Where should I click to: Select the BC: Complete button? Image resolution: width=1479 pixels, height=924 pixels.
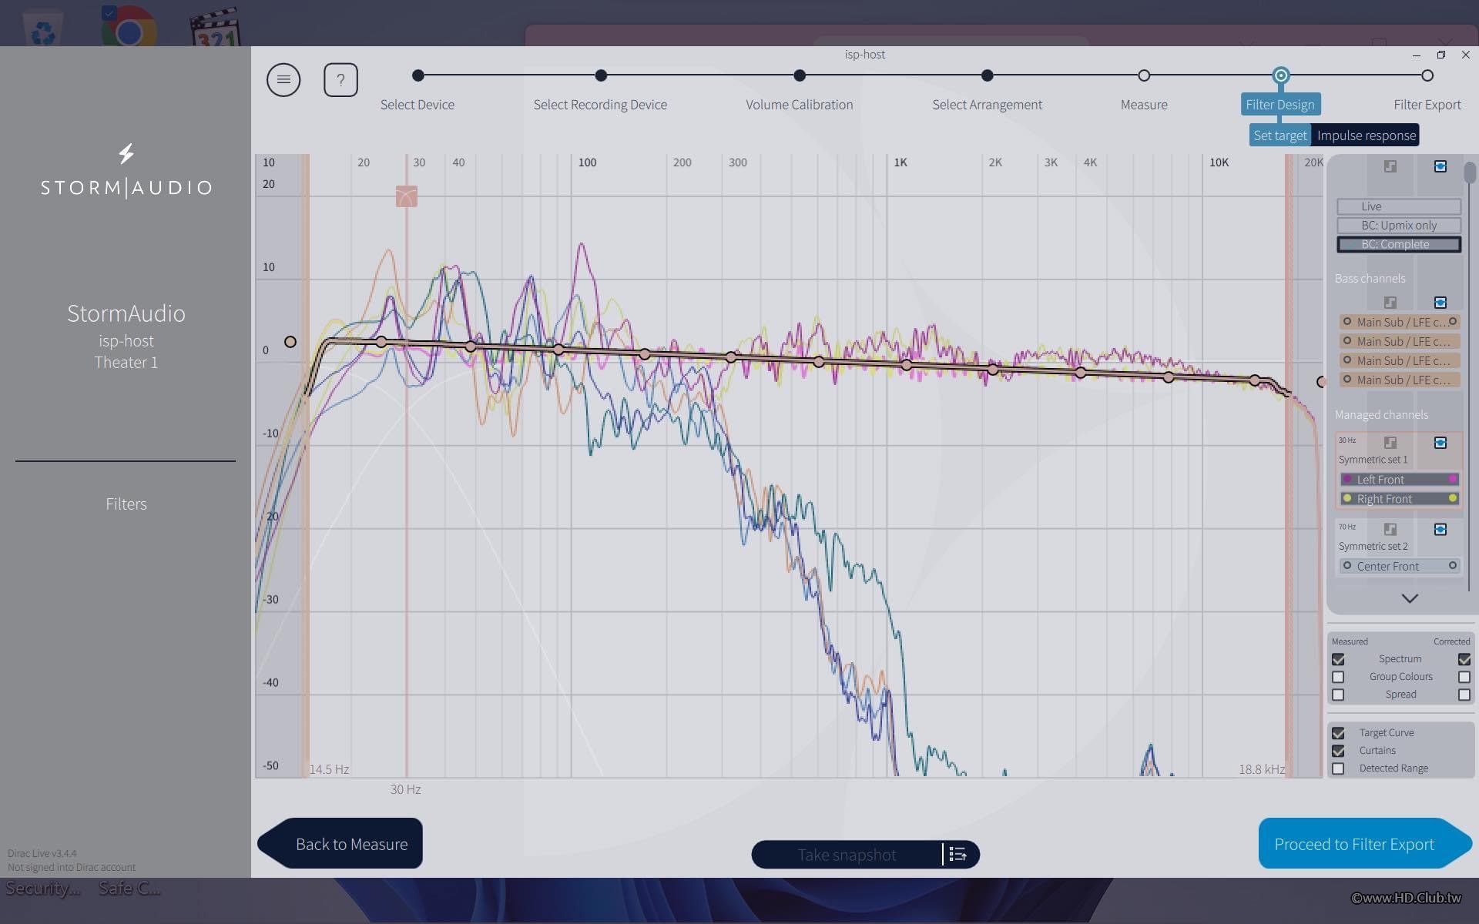pyautogui.click(x=1399, y=244)
